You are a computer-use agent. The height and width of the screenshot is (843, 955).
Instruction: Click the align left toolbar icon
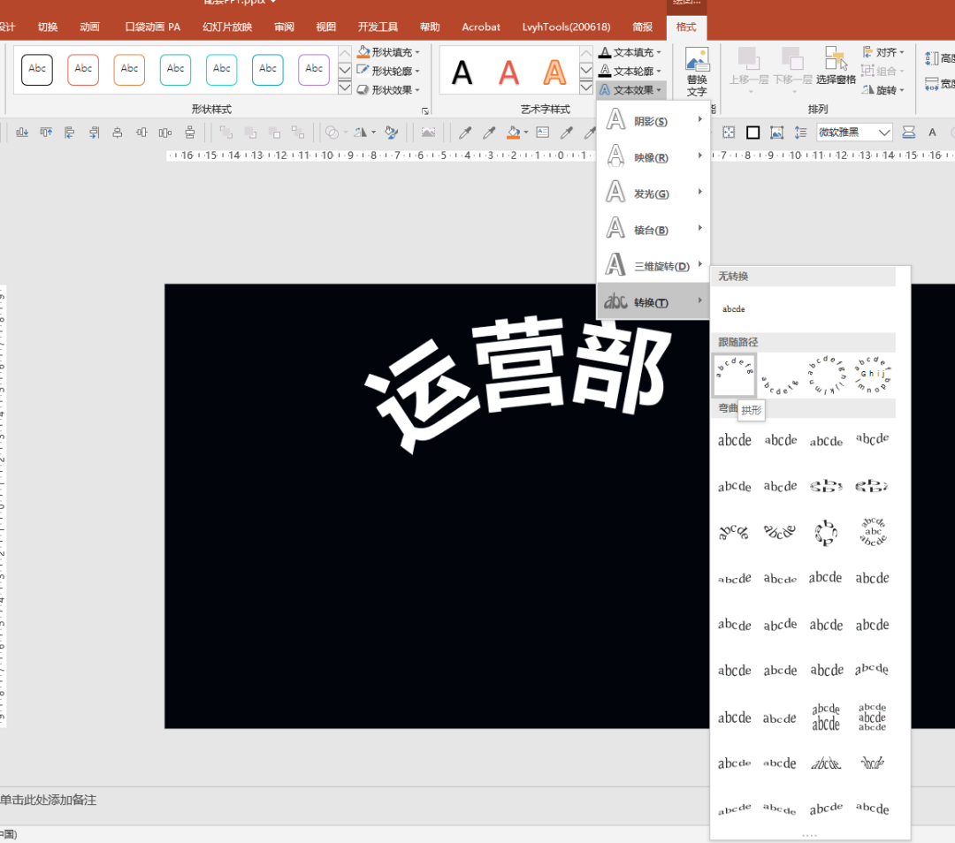point(70,132)
